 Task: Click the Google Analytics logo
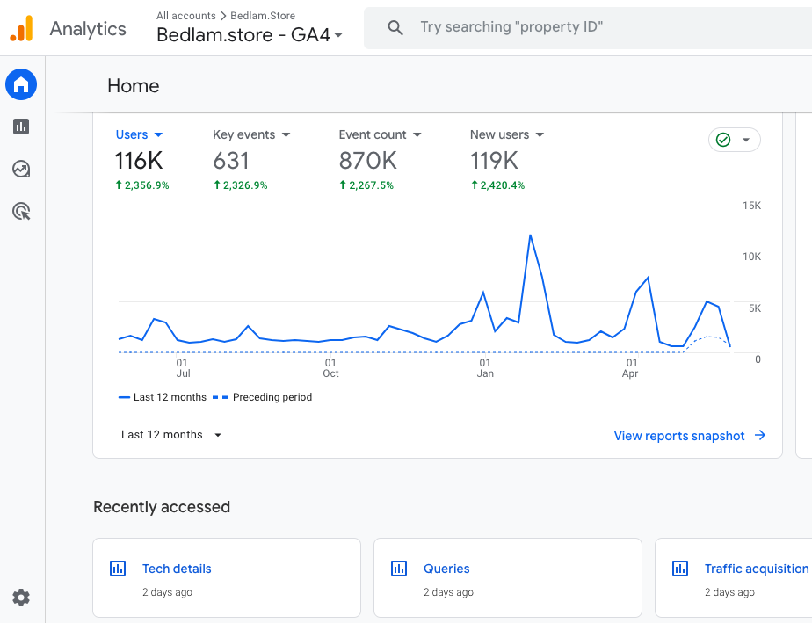tap(21, 28)
